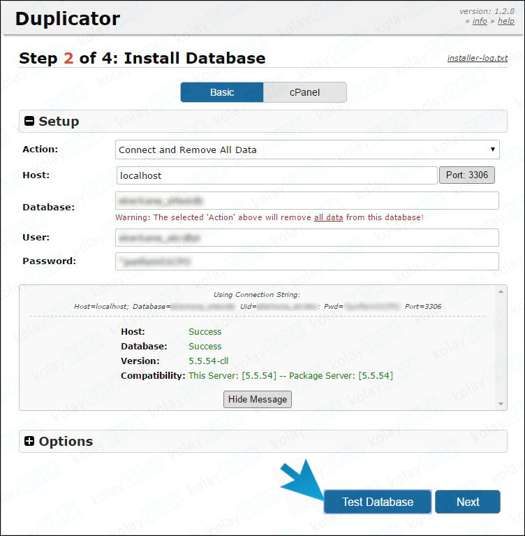Click the Next button
Viewport: 525px width, 536px height.
[x=468, y=502]
